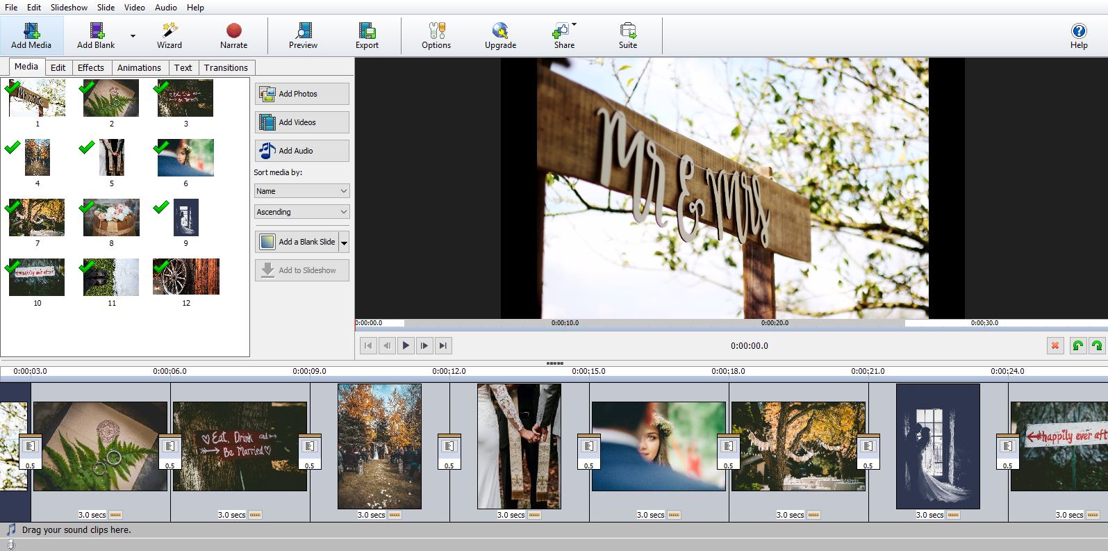Click the Add to Slideshow button
The image size is (1108, 551).
[x=301, y=270]
